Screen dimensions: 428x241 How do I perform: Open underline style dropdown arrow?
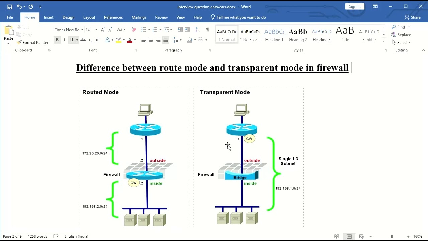point(77,40)
